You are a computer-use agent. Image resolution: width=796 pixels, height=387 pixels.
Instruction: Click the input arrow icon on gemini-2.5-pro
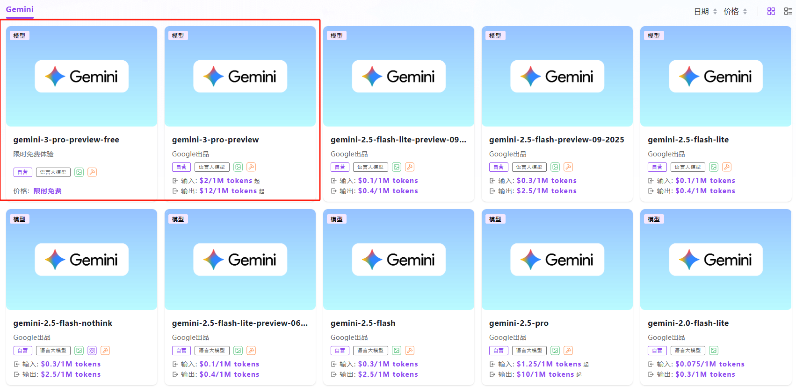pyautogui.click(x=492, y=364)
